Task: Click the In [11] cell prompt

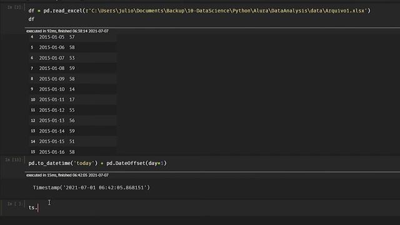Action: pyautogui.click(x=13, y=160)
